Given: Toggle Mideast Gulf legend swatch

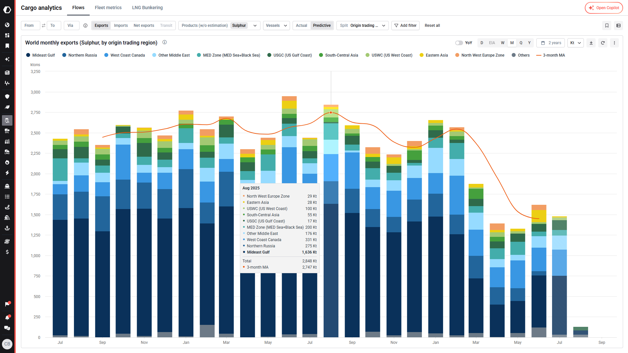Looking at the screenshot, I should (28, 55).
